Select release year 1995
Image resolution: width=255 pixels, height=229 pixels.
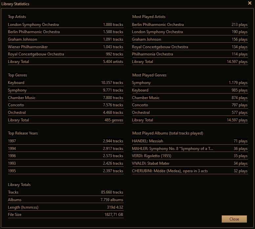click(12, 171)
